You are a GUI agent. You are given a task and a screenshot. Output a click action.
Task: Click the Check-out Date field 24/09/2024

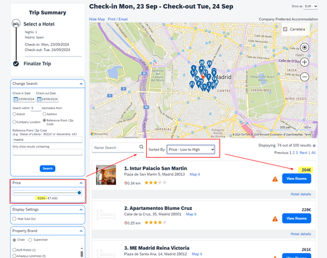click(47, 99)
